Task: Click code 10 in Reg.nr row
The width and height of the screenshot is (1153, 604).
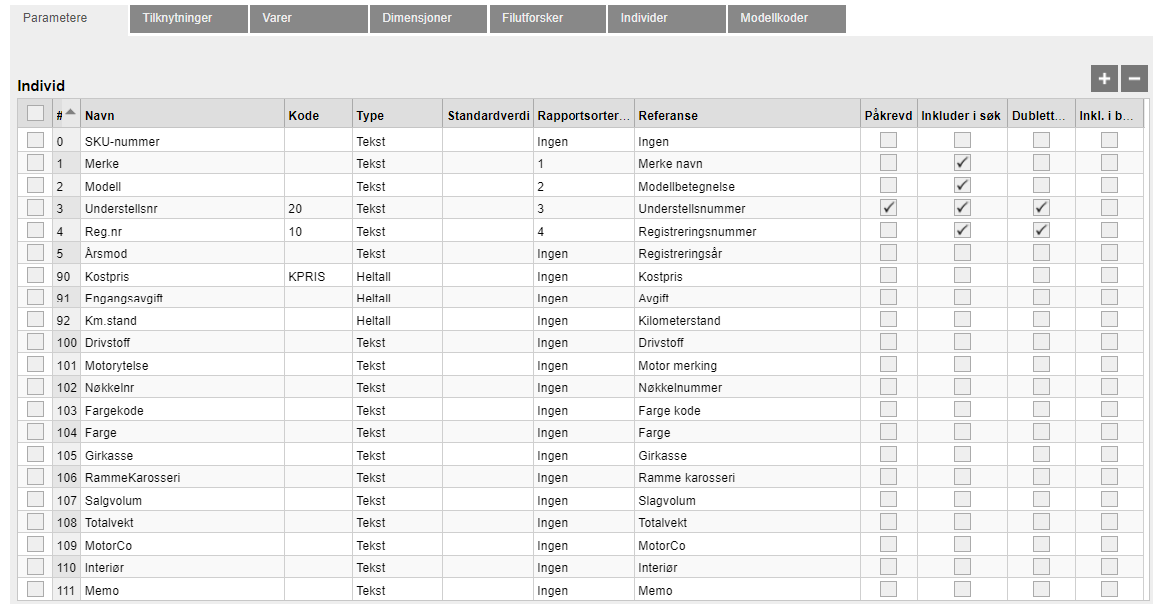Action: pos(318,231)
